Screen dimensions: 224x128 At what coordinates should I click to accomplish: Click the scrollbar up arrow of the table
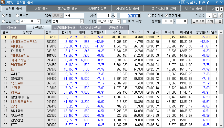[221, 32]
